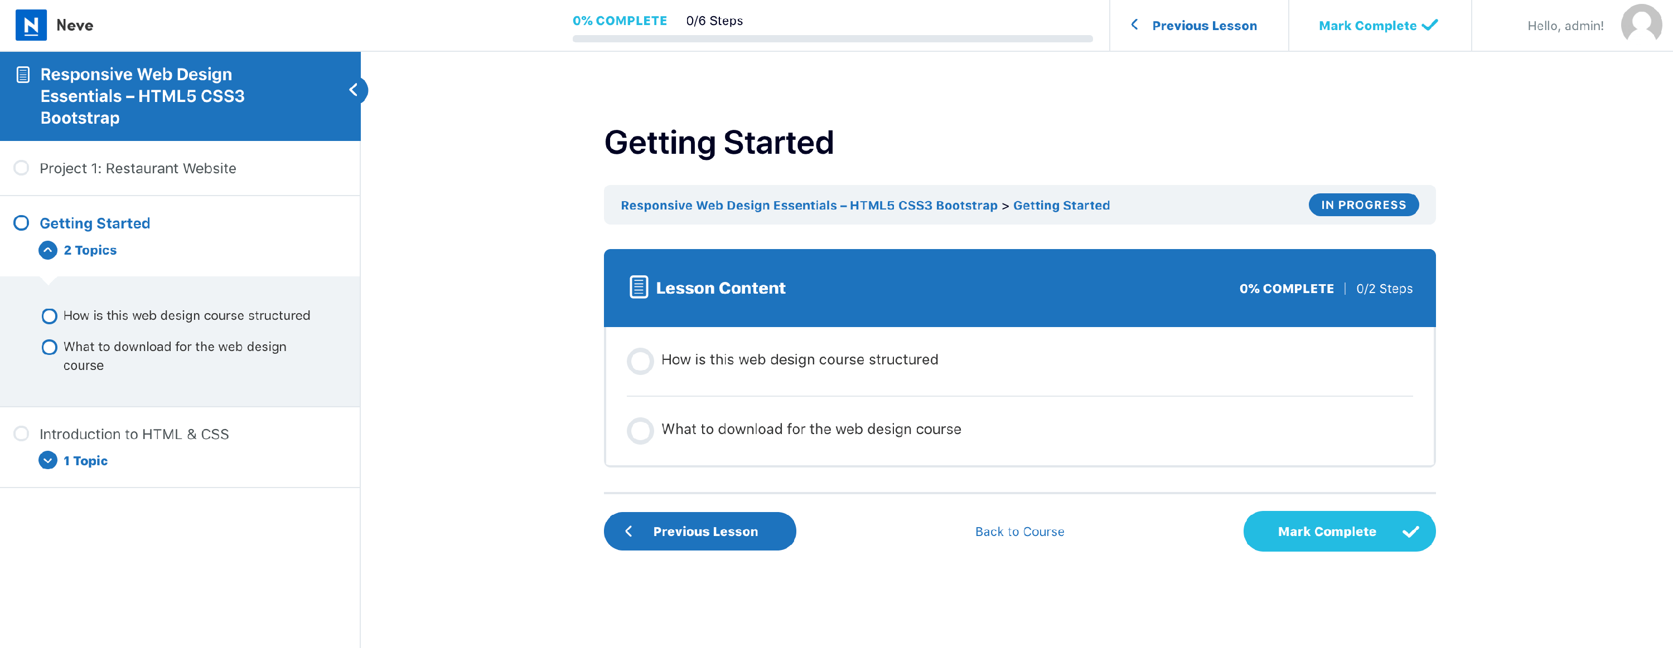This screenshot has width=1673, height=648.
Task: Click the IN PROGRESS status badge
Action: coord(1362,205)
